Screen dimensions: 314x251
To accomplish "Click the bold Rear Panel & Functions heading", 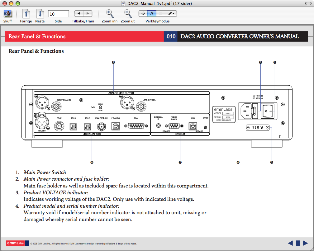I will [36, 51].
